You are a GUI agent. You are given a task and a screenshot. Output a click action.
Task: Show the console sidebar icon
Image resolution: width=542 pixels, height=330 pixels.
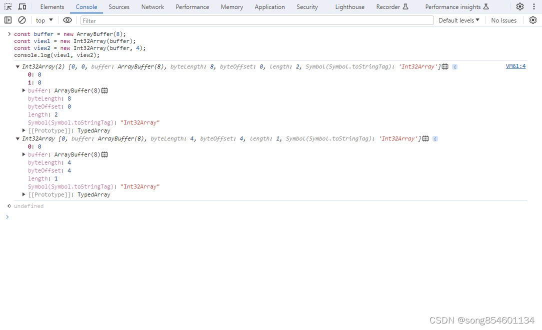[x=8, y=20]
